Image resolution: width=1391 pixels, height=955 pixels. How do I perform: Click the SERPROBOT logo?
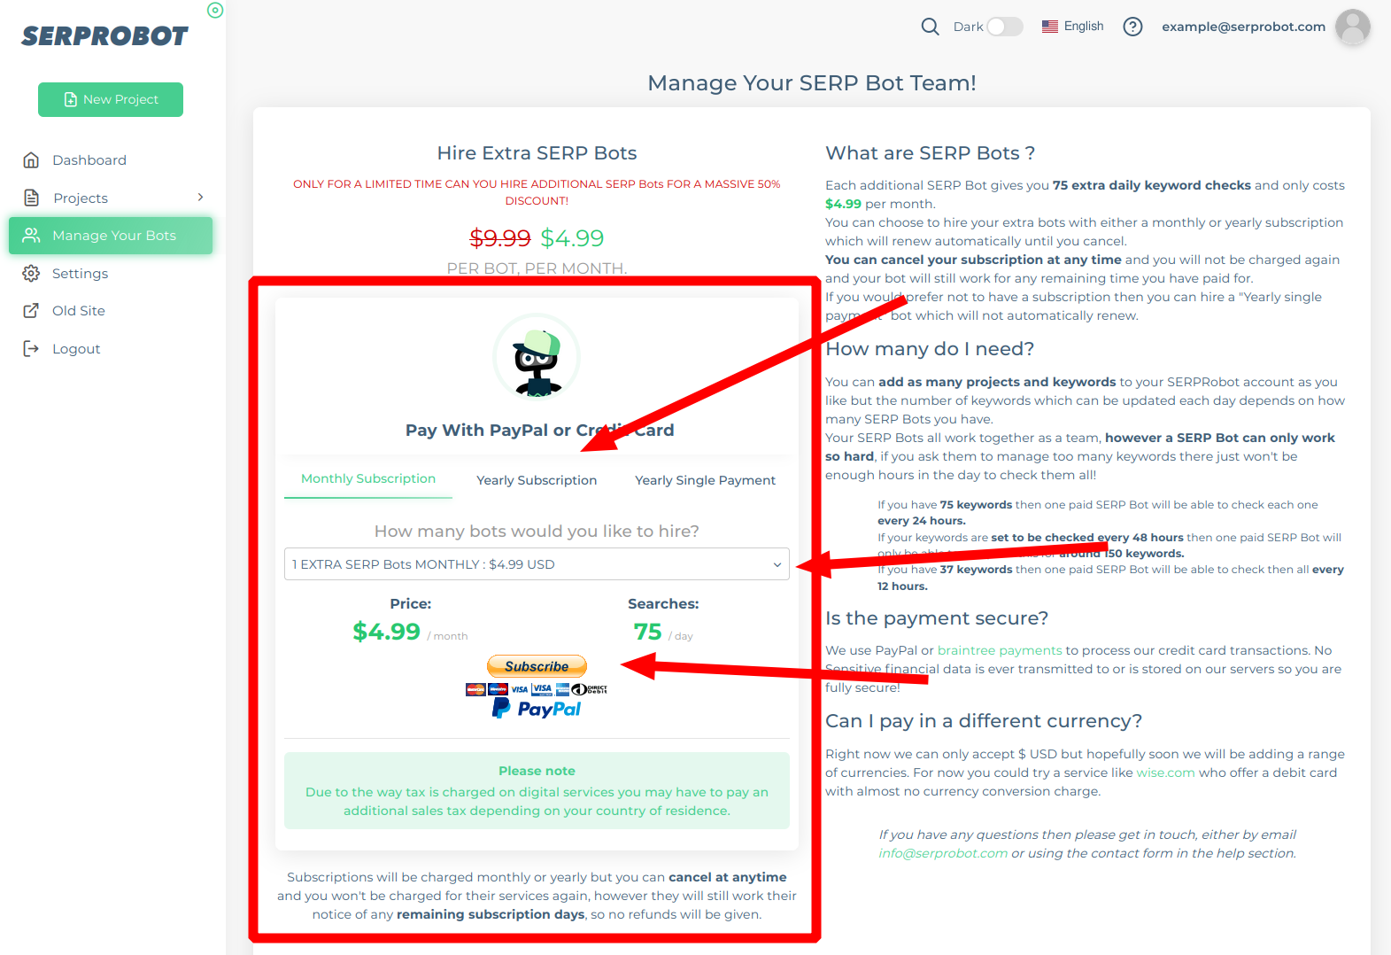pos(104,36)
